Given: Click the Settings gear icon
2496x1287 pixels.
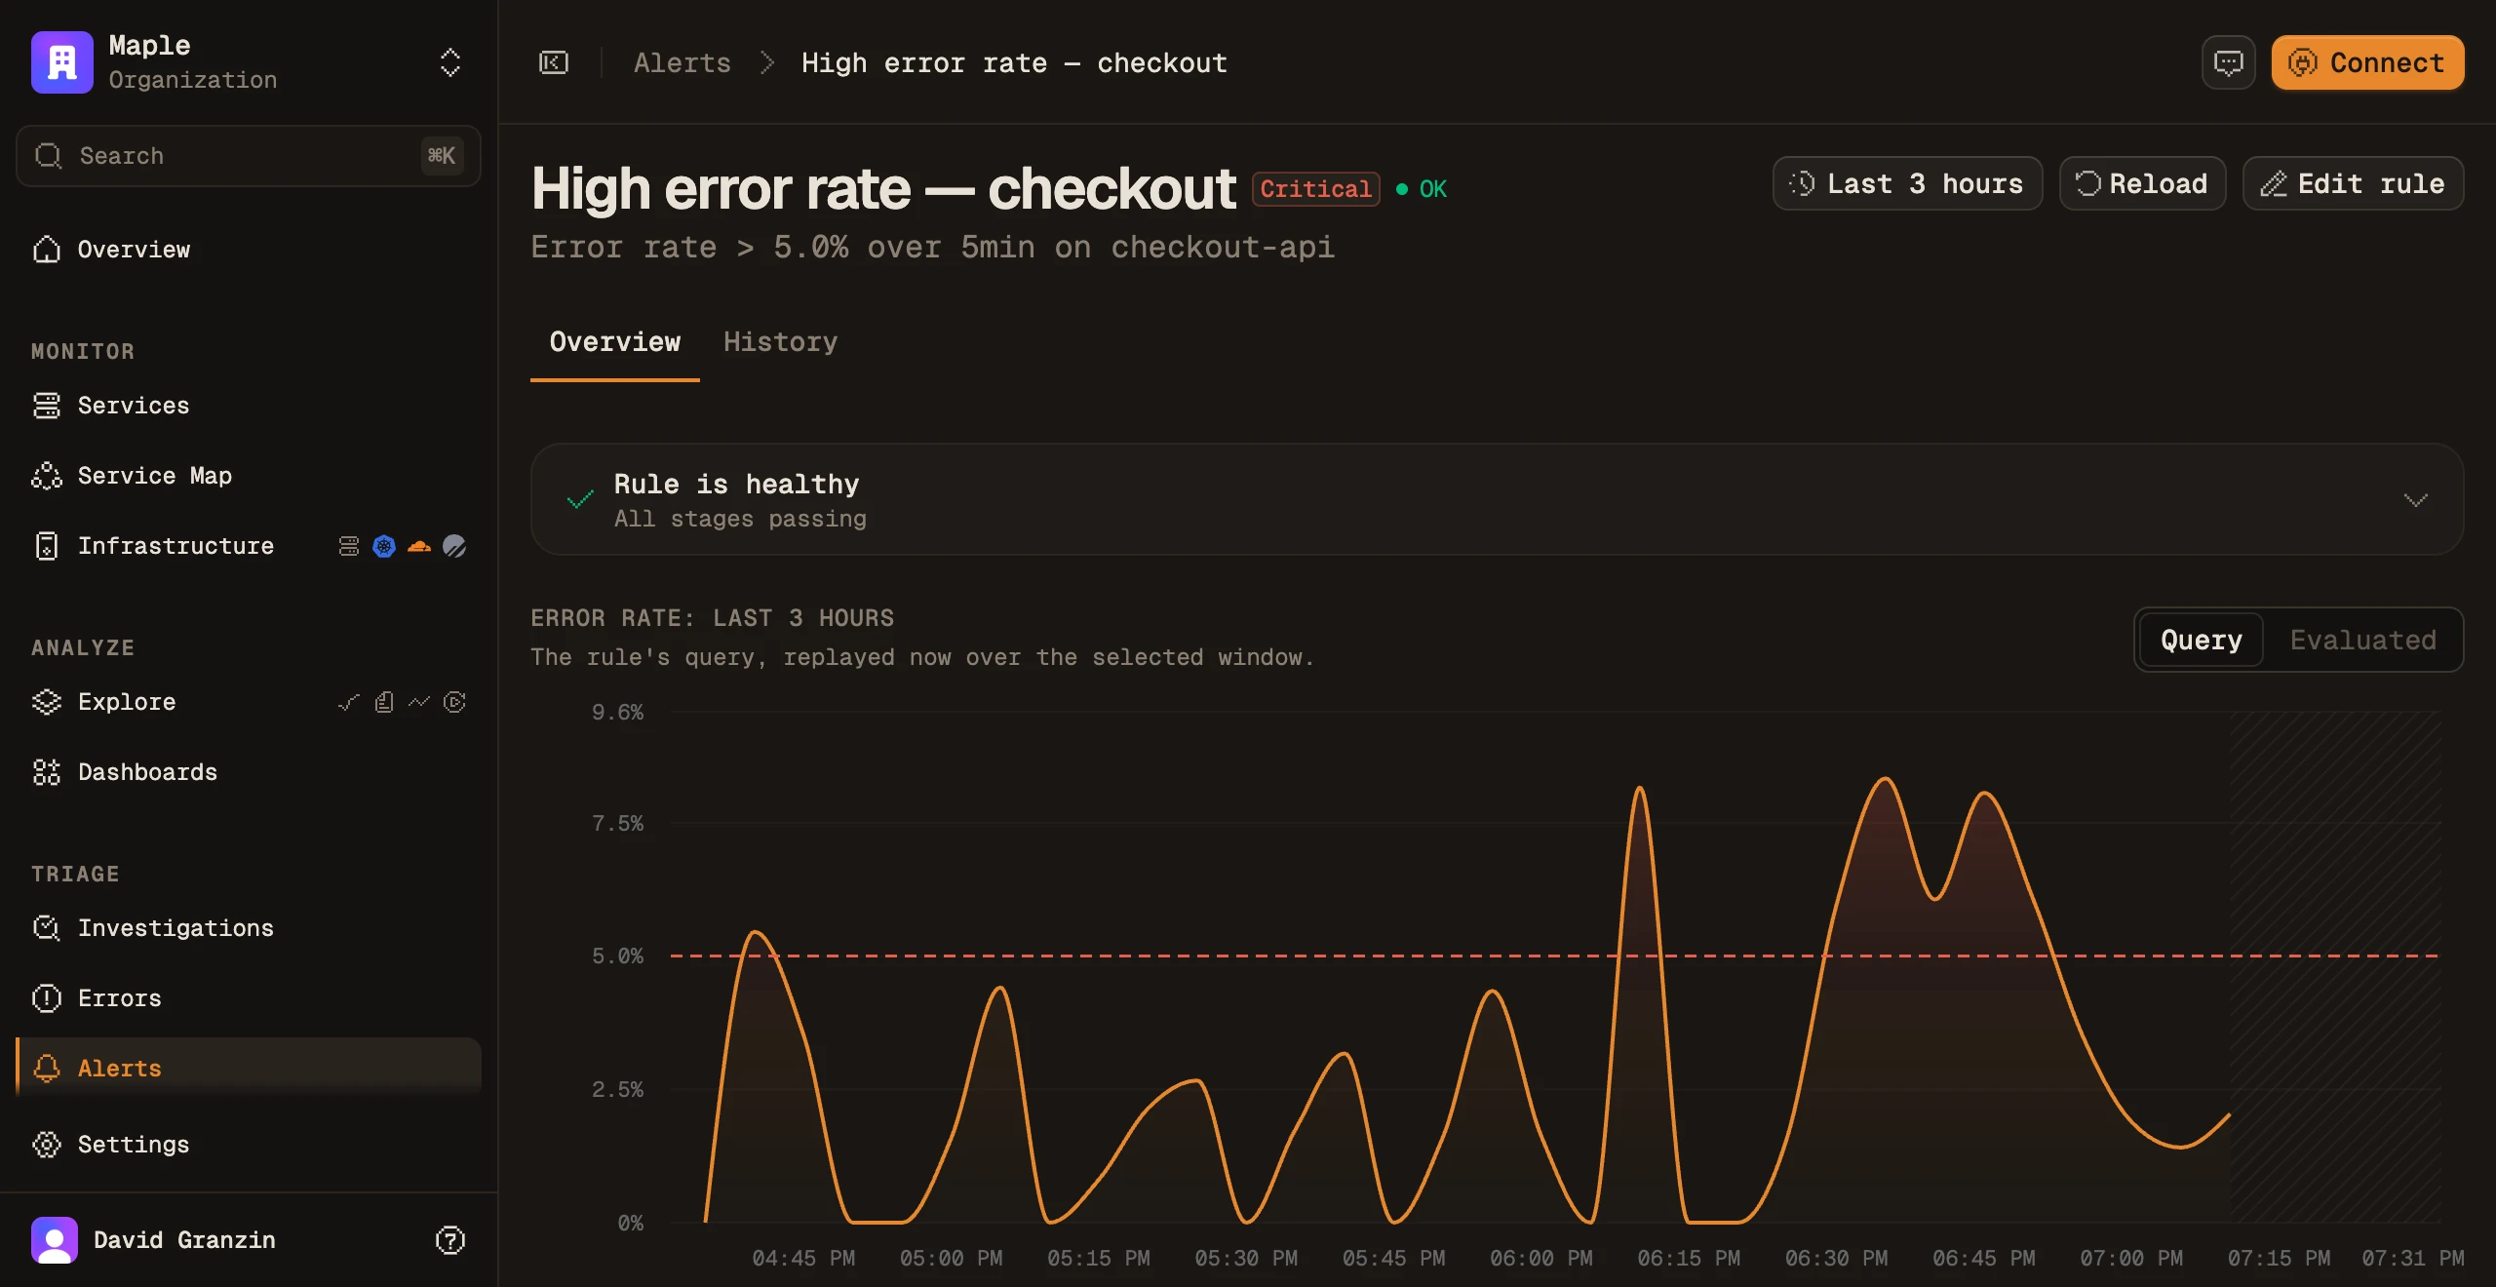Looking at the screenshot, I should [46, 1145].
